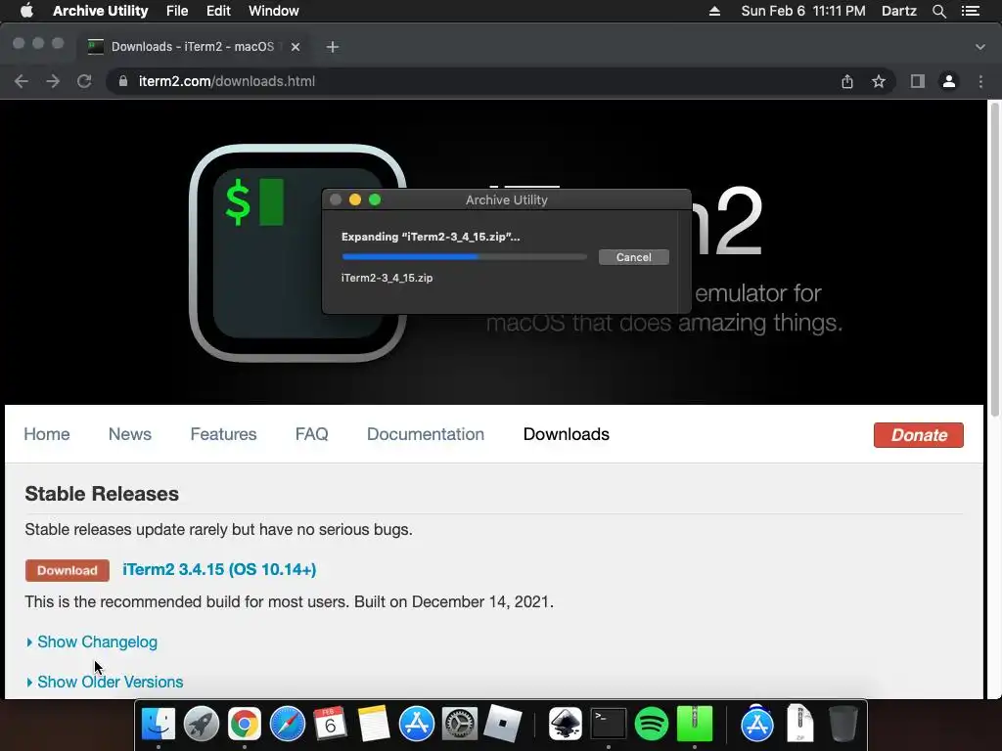Open Chrome three-dot menu

pyautogui.click(x=980, y=81)
